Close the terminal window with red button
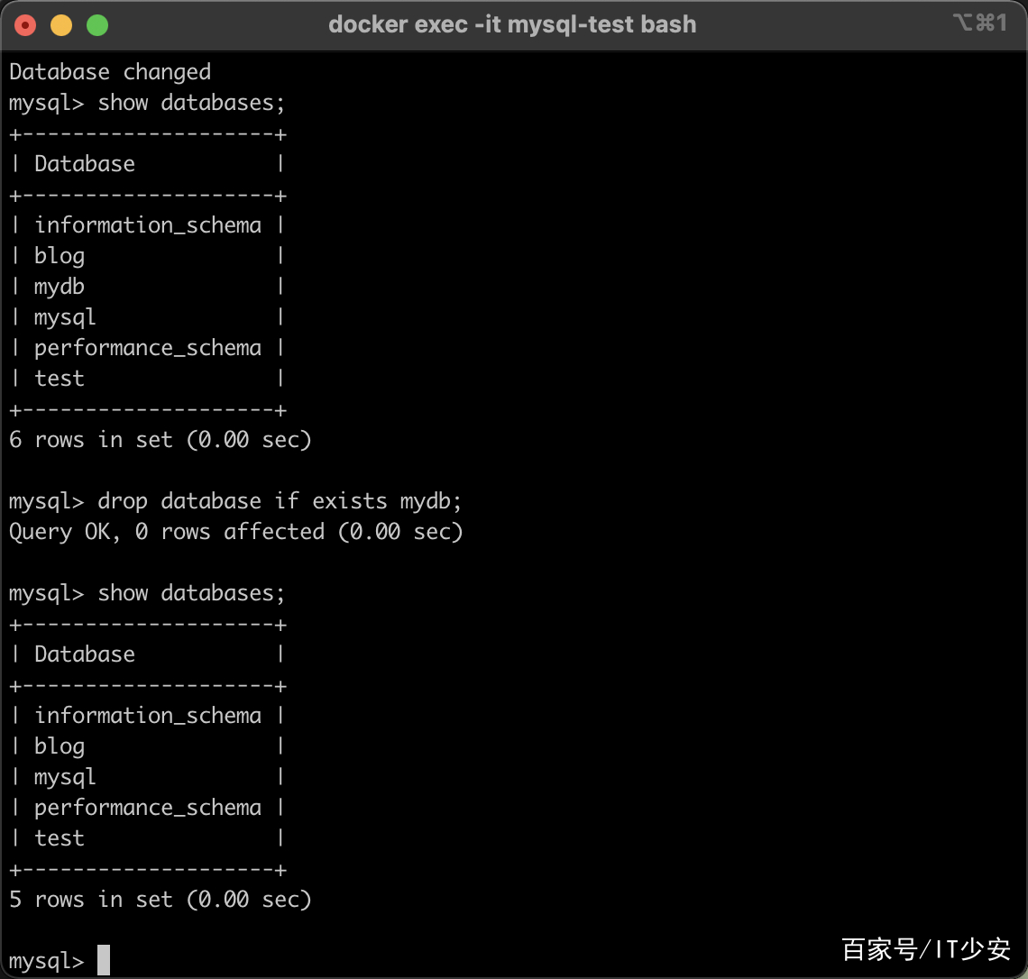This screenshot has height=979, width=1028. coord(25,25)
